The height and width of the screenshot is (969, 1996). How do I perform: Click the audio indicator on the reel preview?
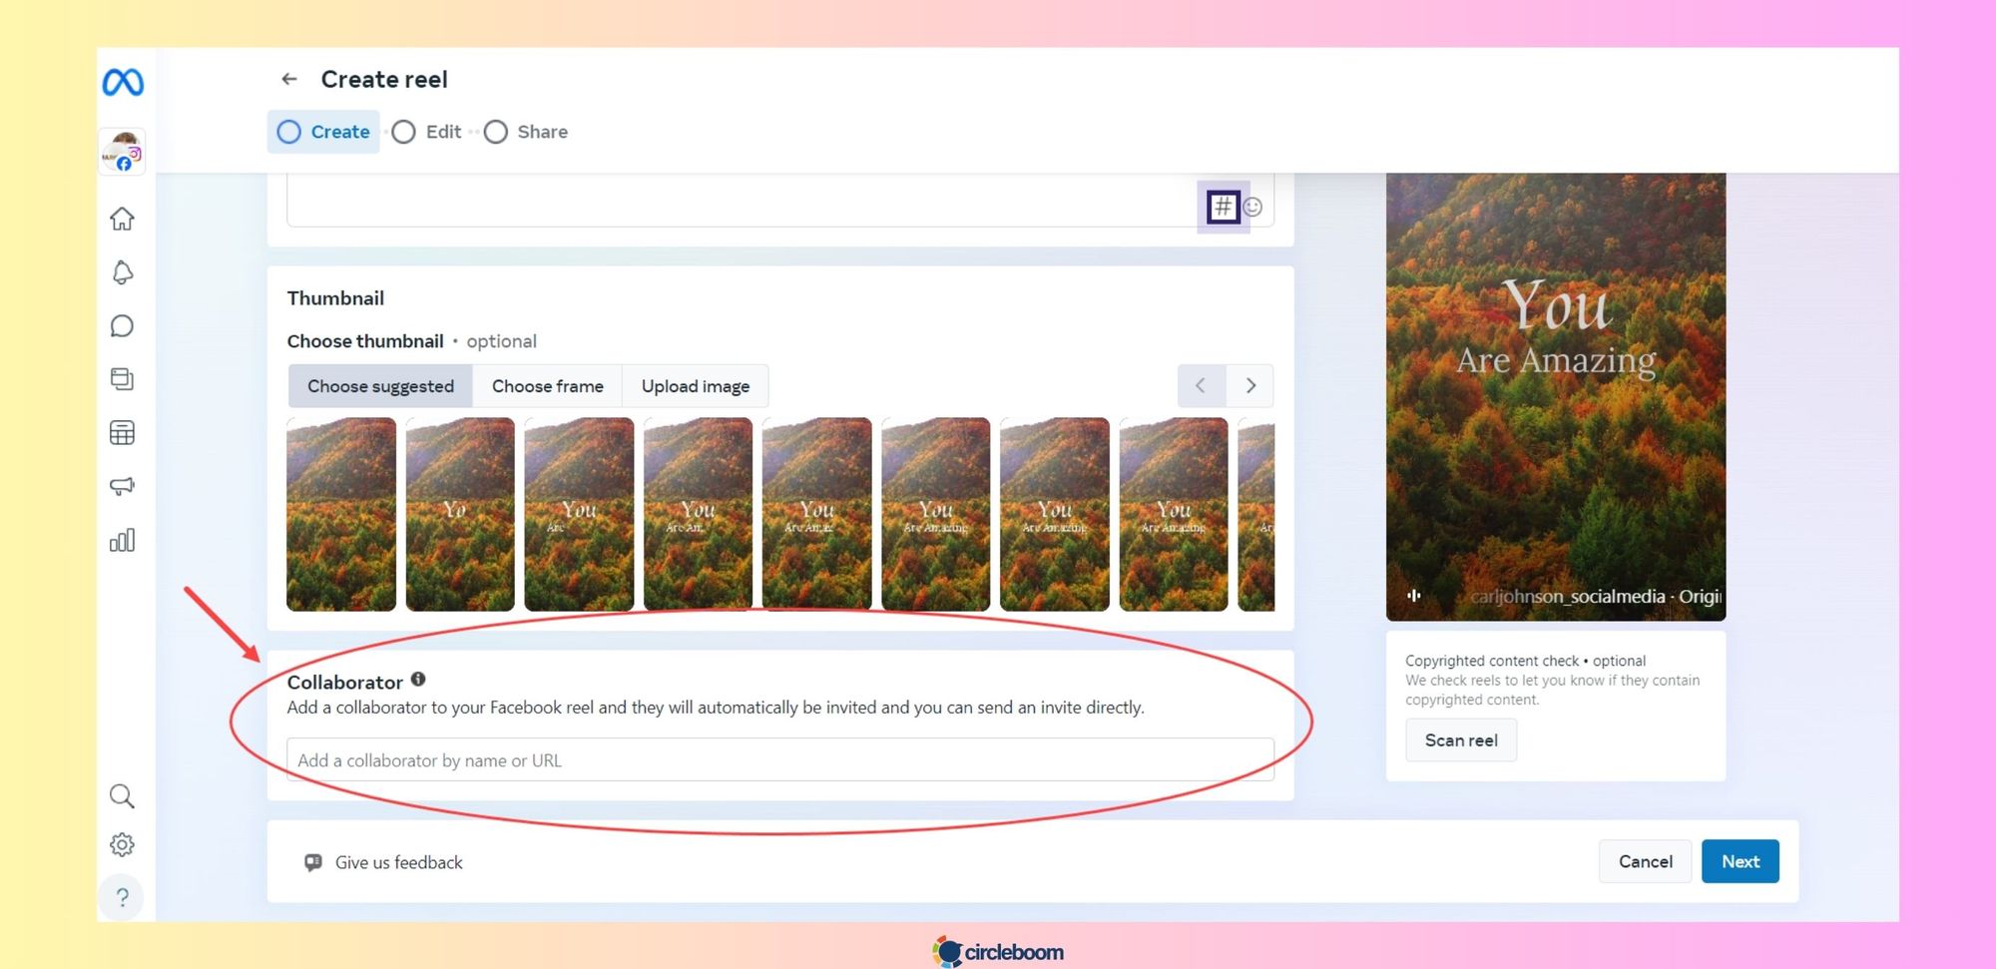pos(1413,594)
